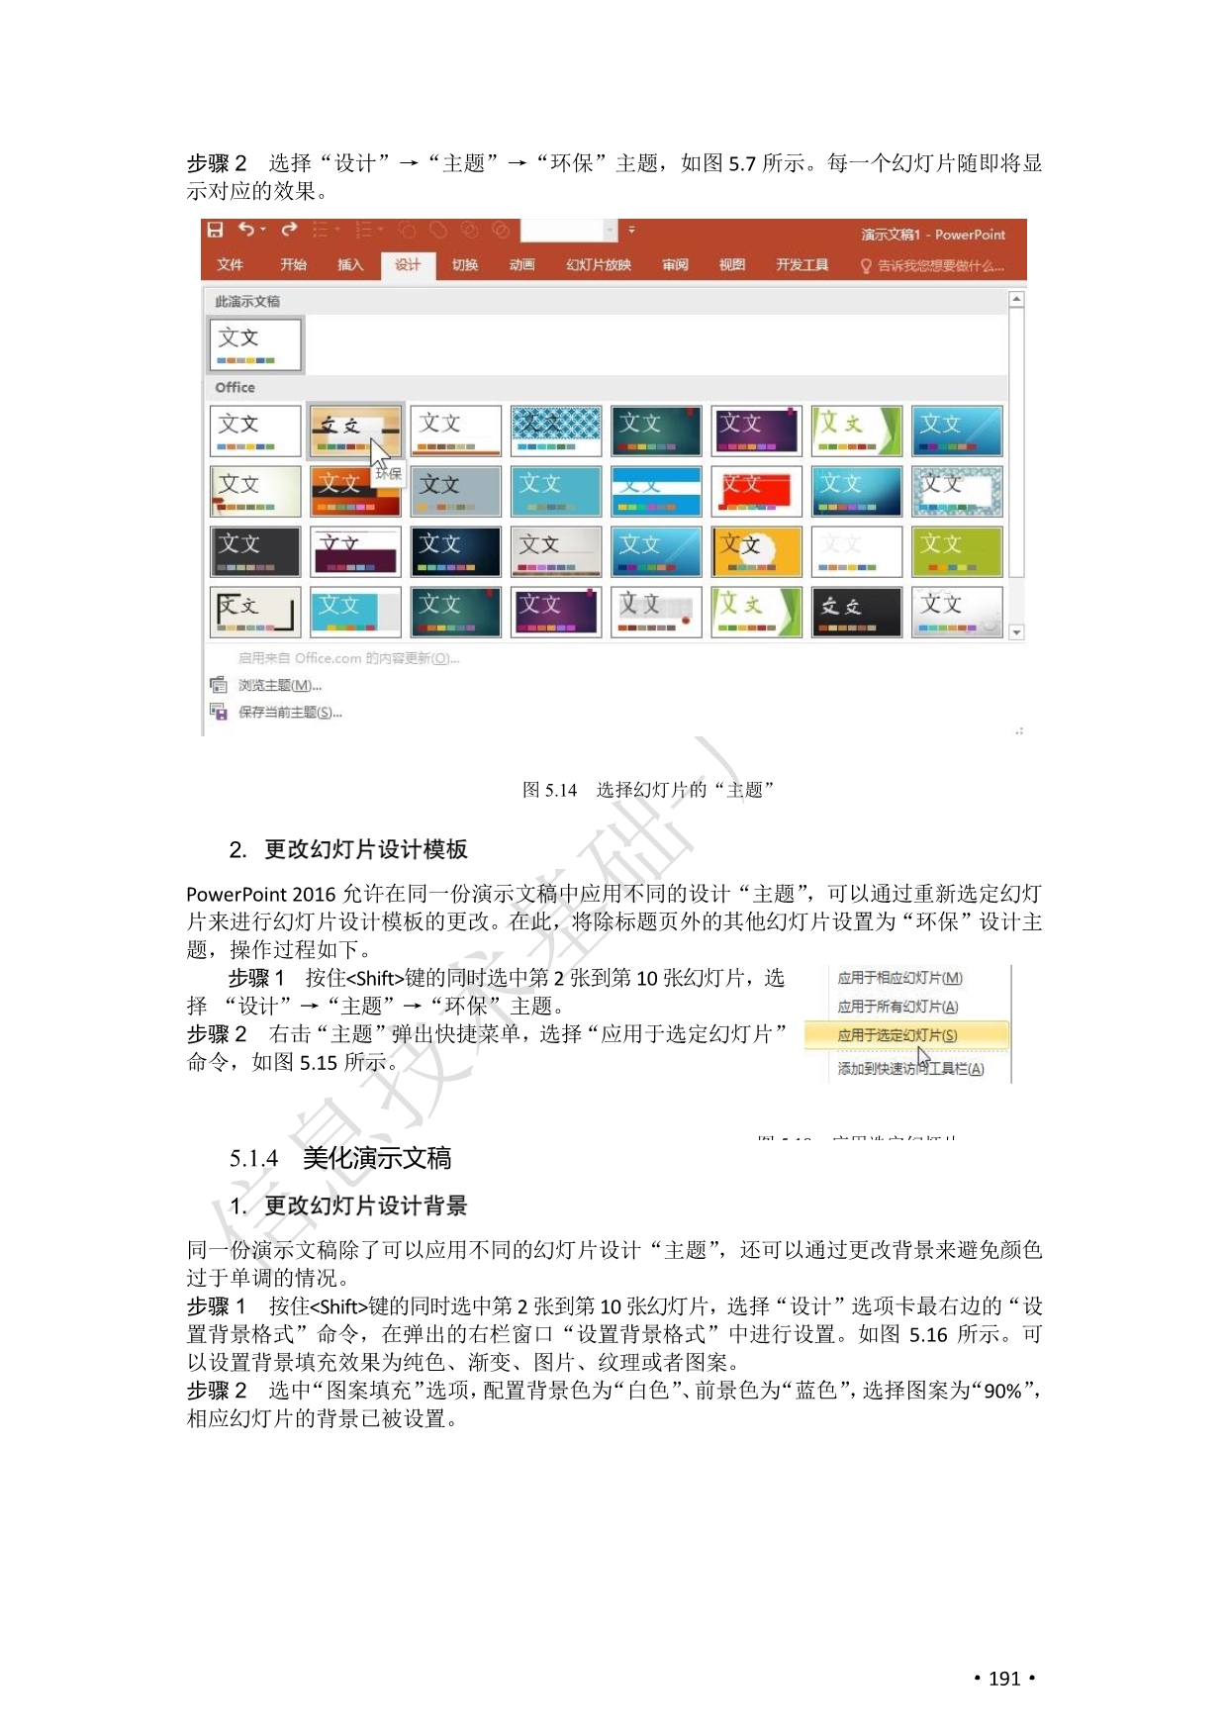Switch to the 插入 tab
This screenshot has height=1736, width=1227.
(x=350, y=264)
